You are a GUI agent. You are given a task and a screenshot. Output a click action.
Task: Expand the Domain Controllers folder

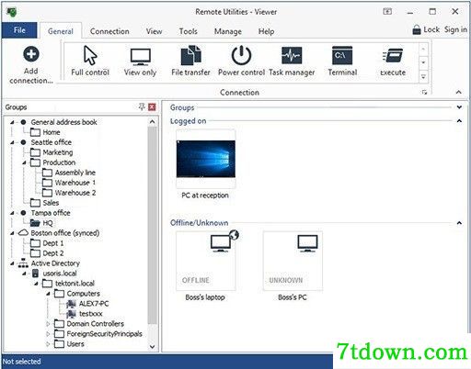coord(48,324)
